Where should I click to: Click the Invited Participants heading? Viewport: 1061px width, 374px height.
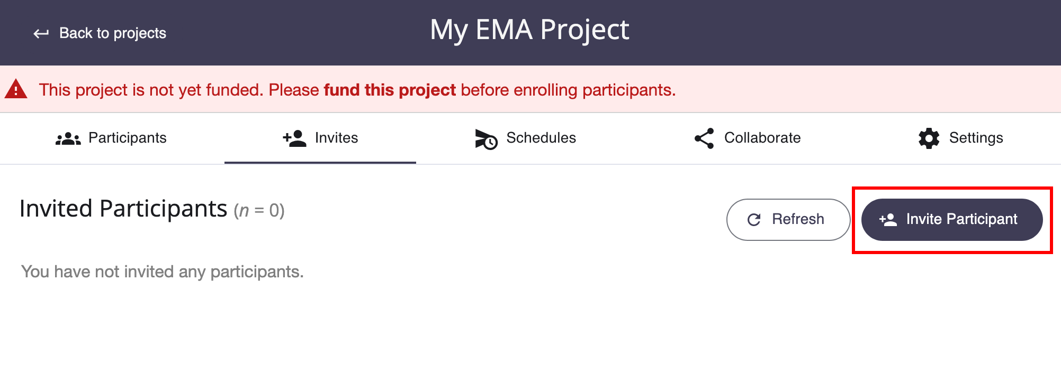(x=123, y=209)
